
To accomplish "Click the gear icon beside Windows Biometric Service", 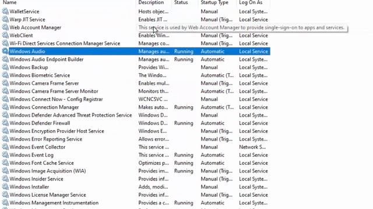I will pos(5,75).
